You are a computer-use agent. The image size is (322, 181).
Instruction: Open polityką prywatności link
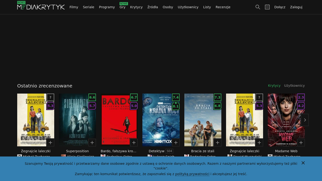click(x=192, y=174)
